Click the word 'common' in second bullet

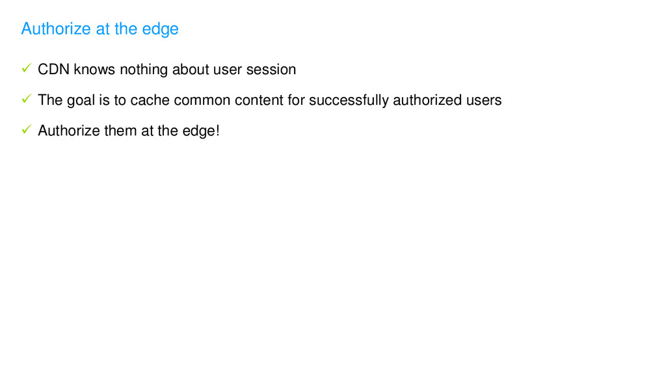coord(202,100)
